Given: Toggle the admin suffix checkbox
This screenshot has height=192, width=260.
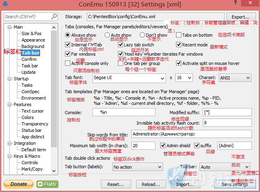Looking at the screenshot, I should tap(197, 146).
